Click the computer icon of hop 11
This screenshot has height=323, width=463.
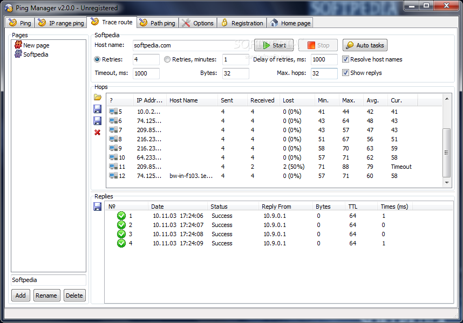113,167
